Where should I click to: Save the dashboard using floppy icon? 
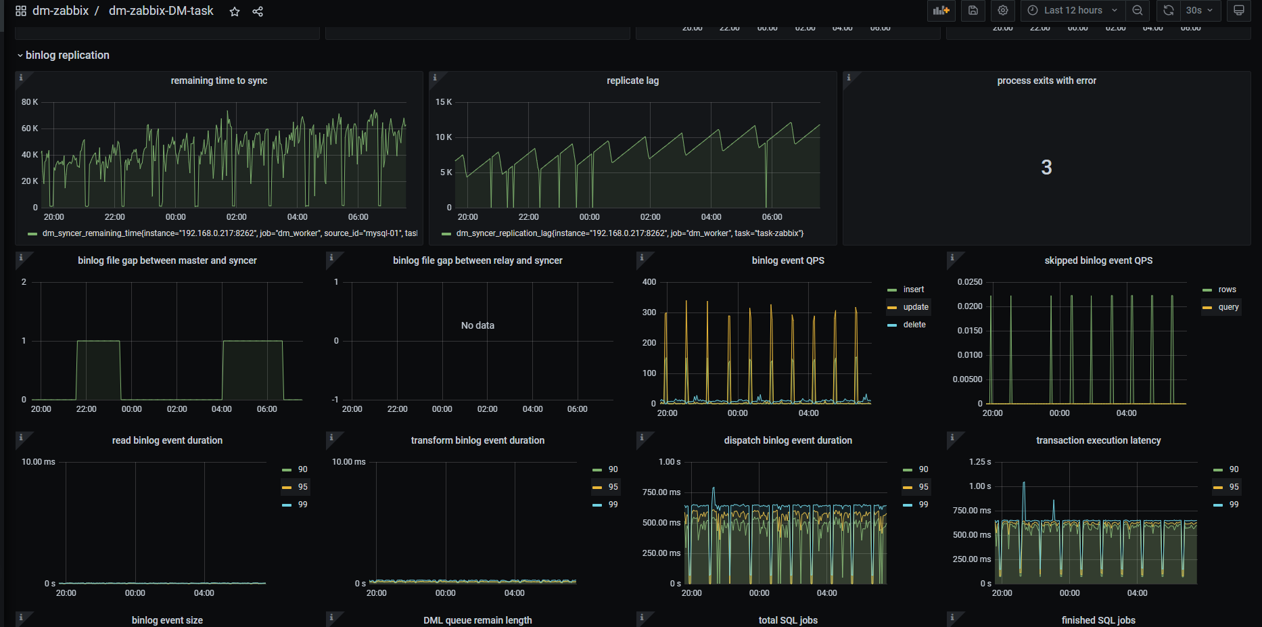tap(973, 10)
